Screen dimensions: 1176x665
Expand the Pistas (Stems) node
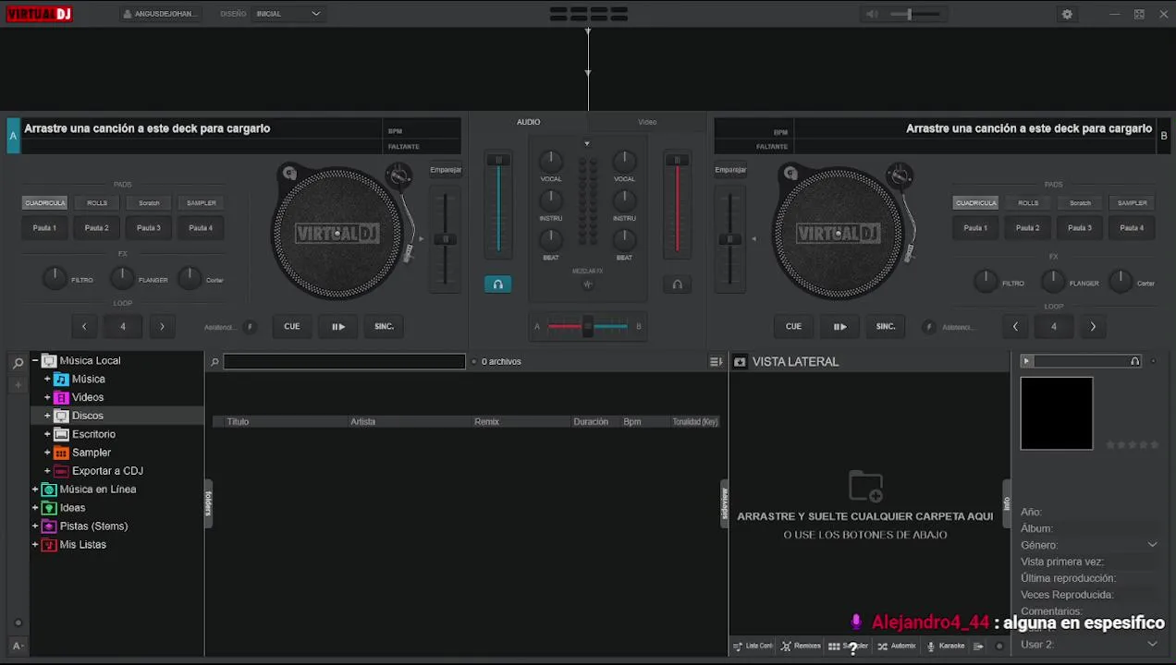click(x=35, y=526)
